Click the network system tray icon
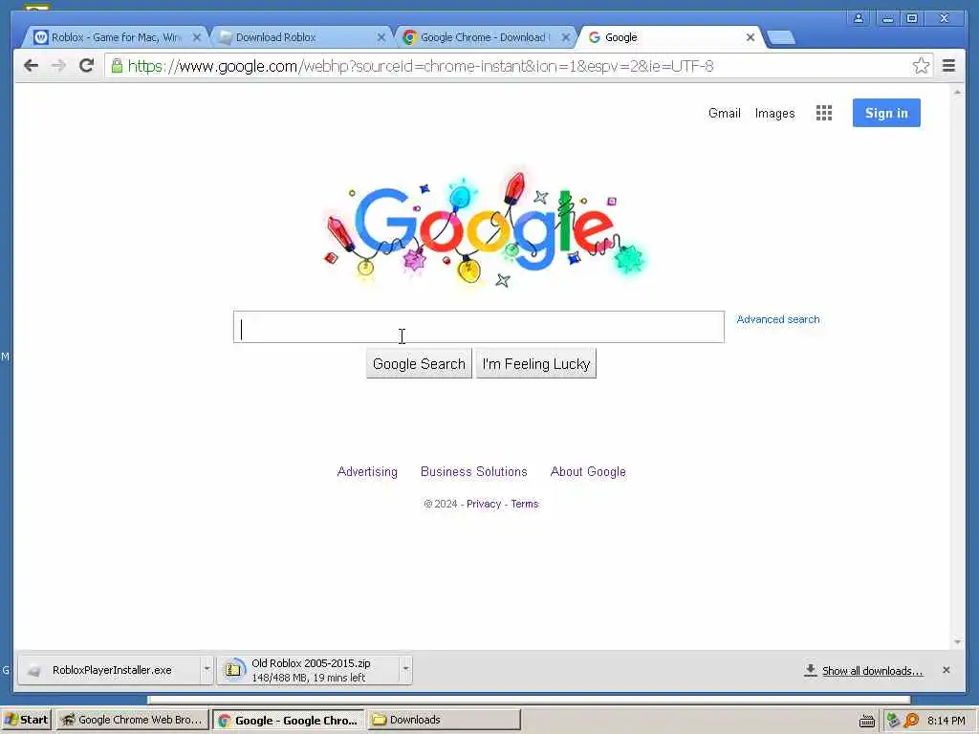979x734 pixels. 894,721
